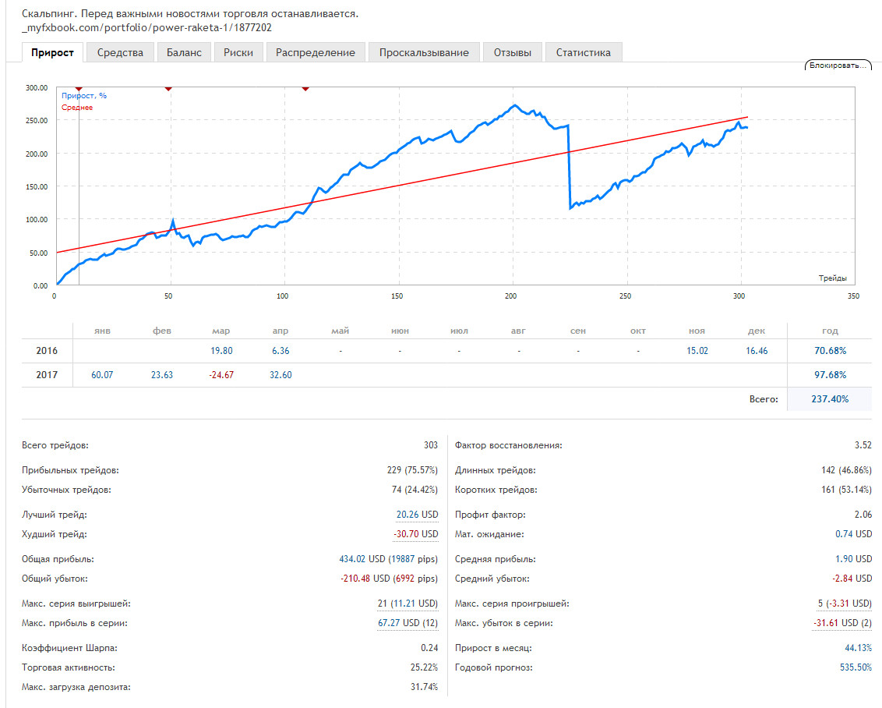Click losing trades 74 (24.42%)

tap(415, 490)
